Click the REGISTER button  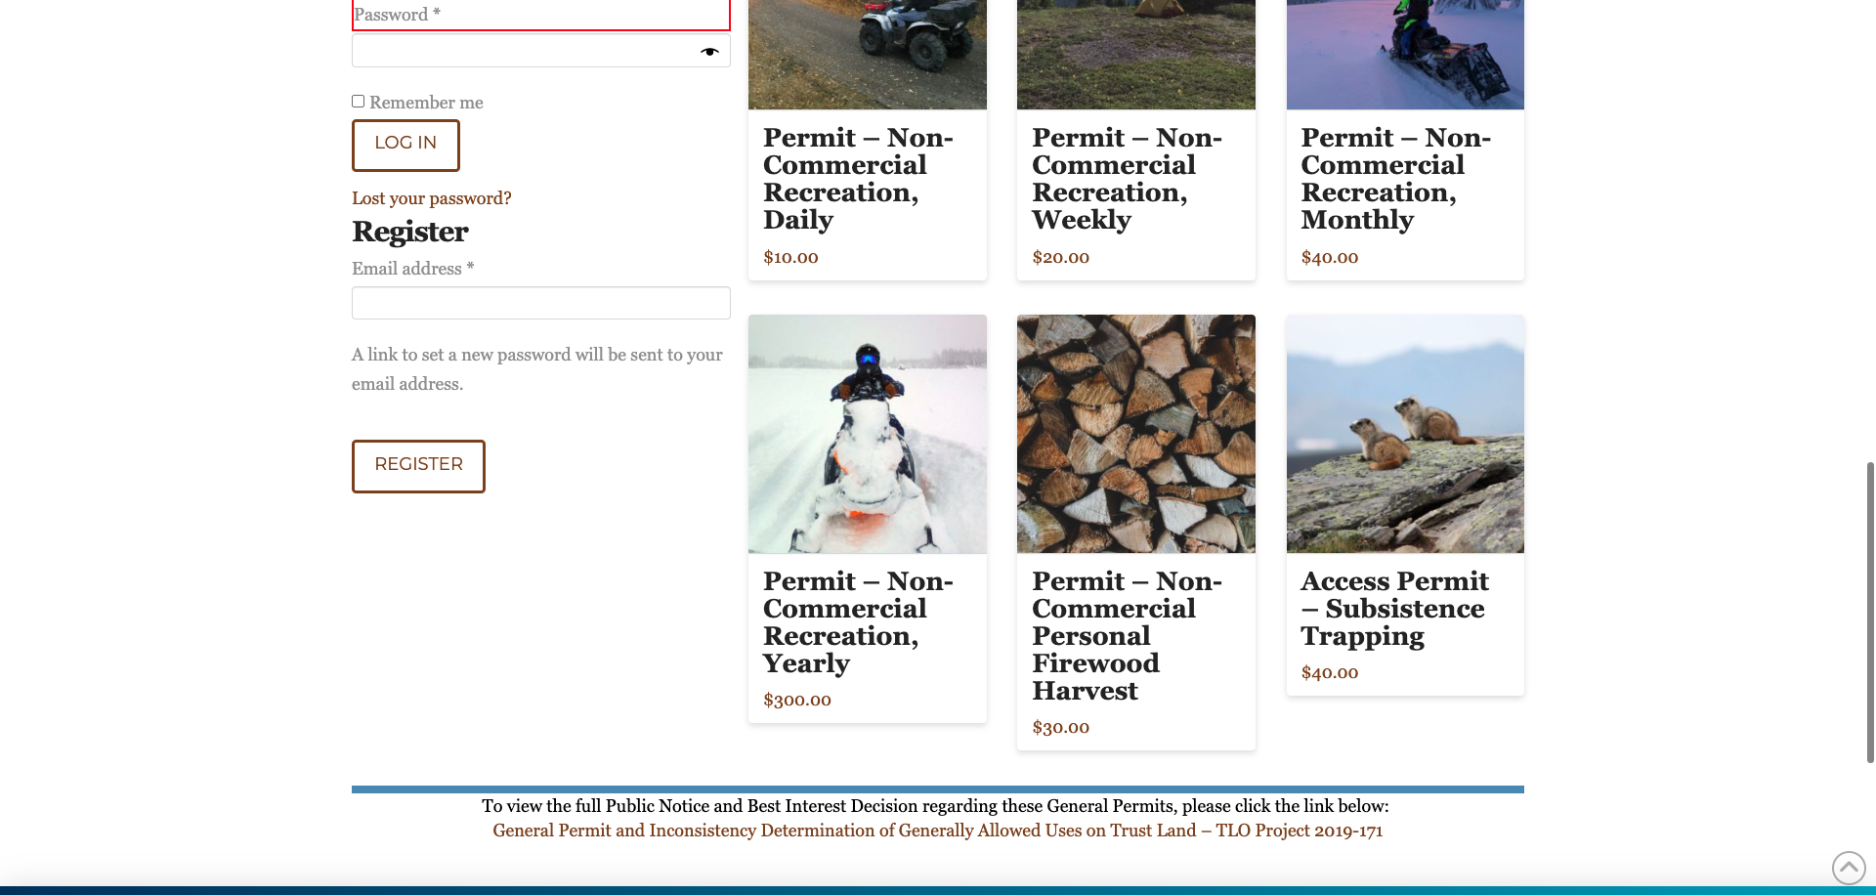tap(418, 466)
